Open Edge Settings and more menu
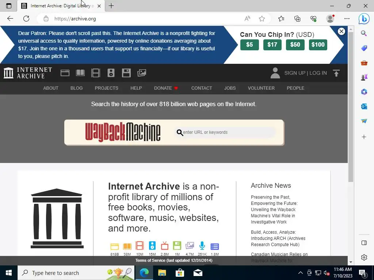Image resolution: width=374 pixels, height=280 pixels. [347, 19]
